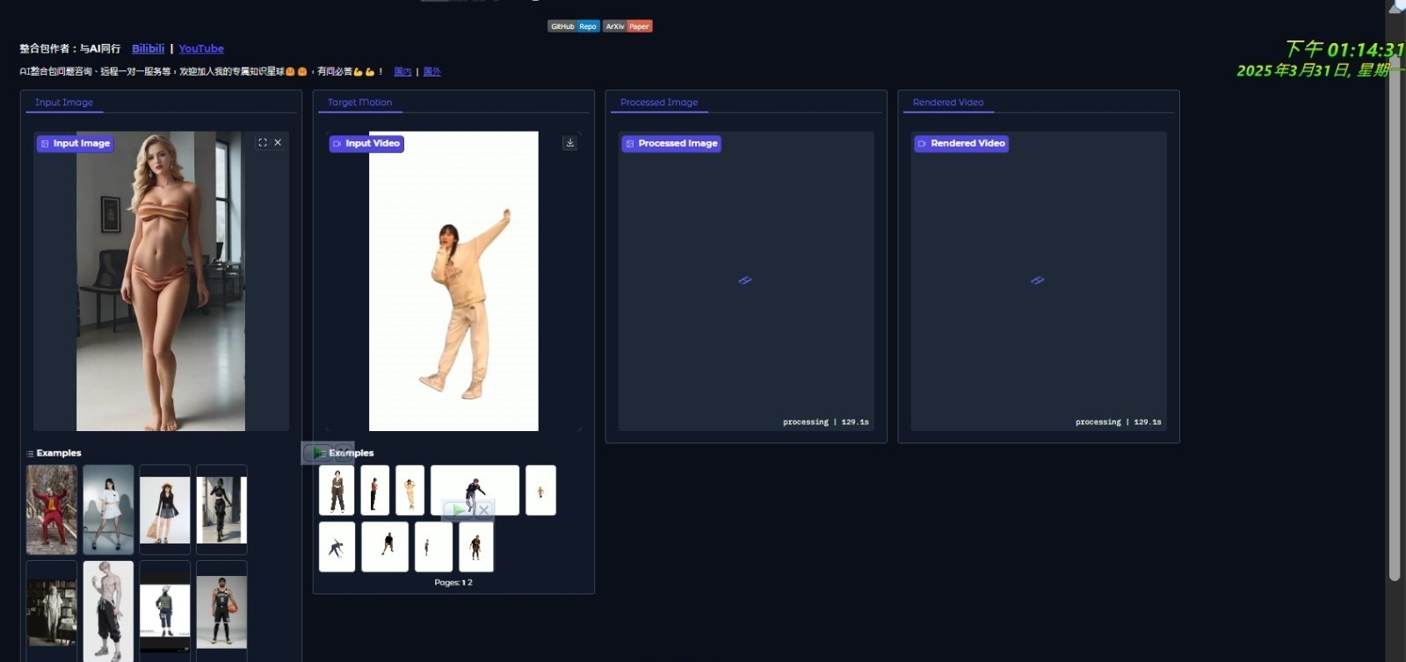Click the ArXiv Paper badge
1406x662 pixels.
pos(627,26)
